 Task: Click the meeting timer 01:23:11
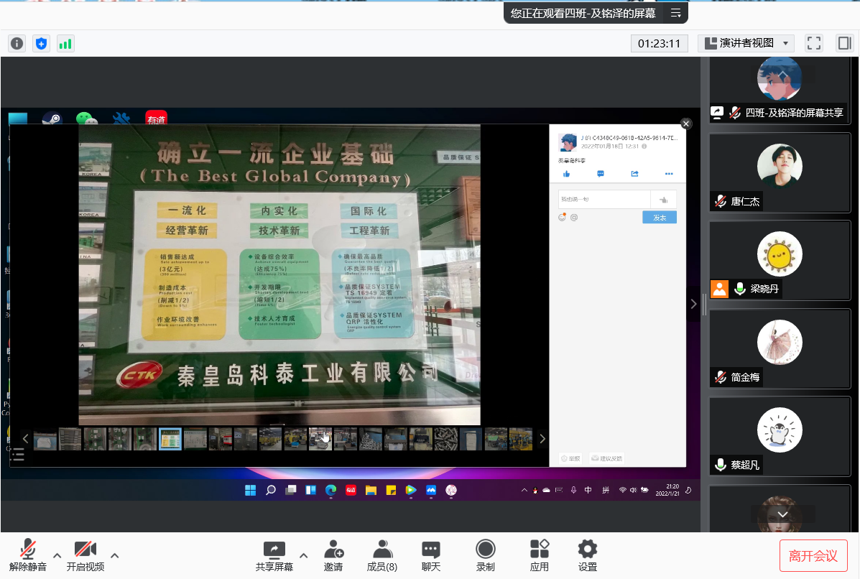pos(660,43)
